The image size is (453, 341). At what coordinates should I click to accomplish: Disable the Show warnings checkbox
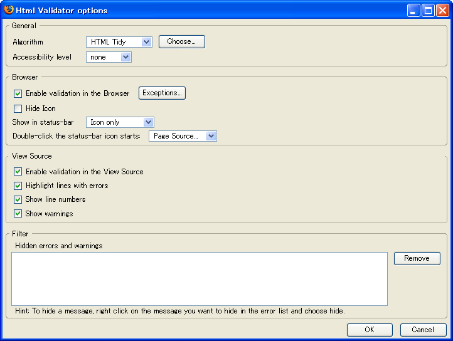(x=18, y=214)
